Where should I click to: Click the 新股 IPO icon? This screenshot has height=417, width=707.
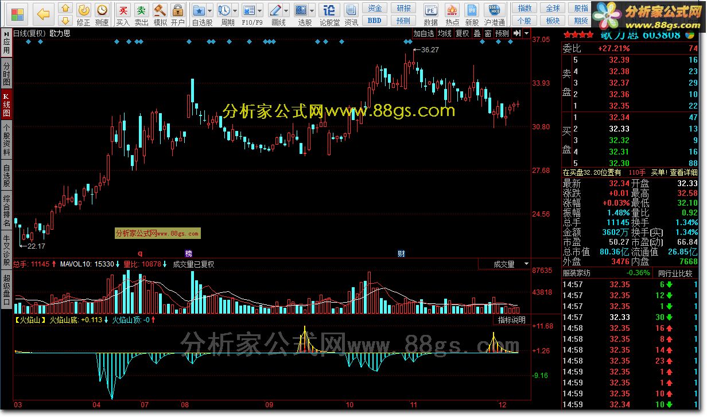tap(472, 10)
